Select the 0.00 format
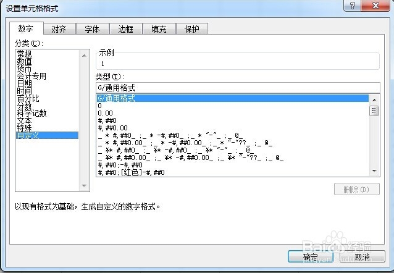The height and width of the screenshot is (273, 394). pos(233,113)
